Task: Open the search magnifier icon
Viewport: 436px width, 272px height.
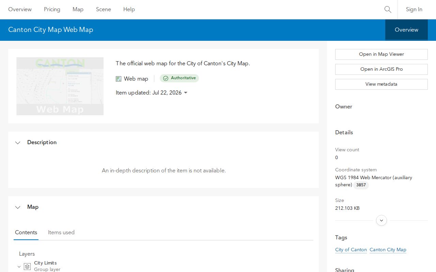Action: 388,10
